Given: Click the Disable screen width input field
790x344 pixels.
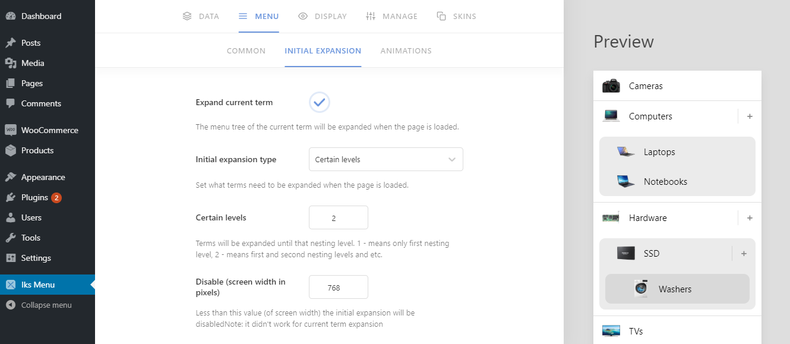Looking at the screenshot, I should (x=338, y=287).
